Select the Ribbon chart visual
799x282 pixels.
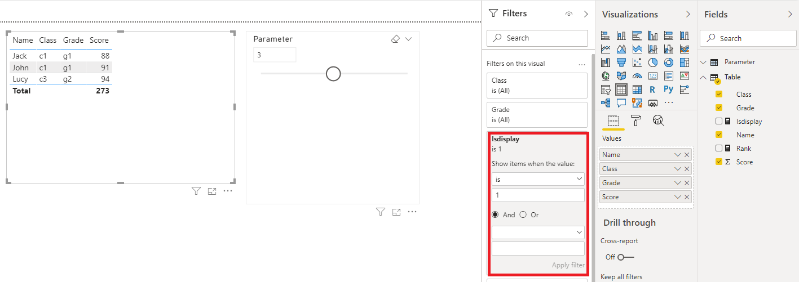(685, 49)
